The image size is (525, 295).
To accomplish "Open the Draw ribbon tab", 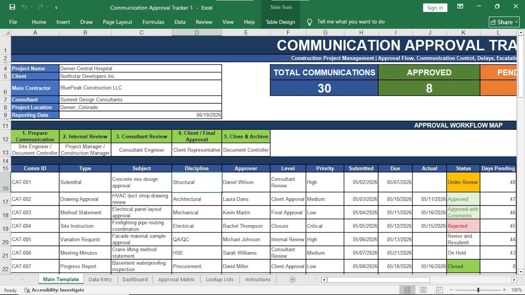I will pos(86,22).
